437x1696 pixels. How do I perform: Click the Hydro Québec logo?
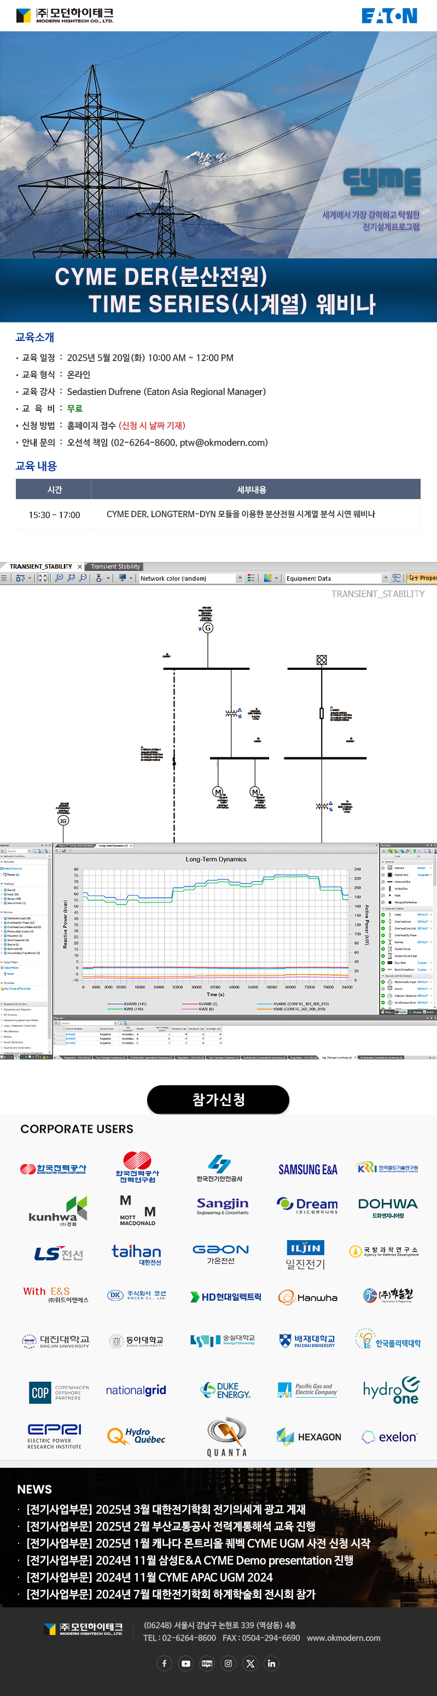pos(136,1436)
